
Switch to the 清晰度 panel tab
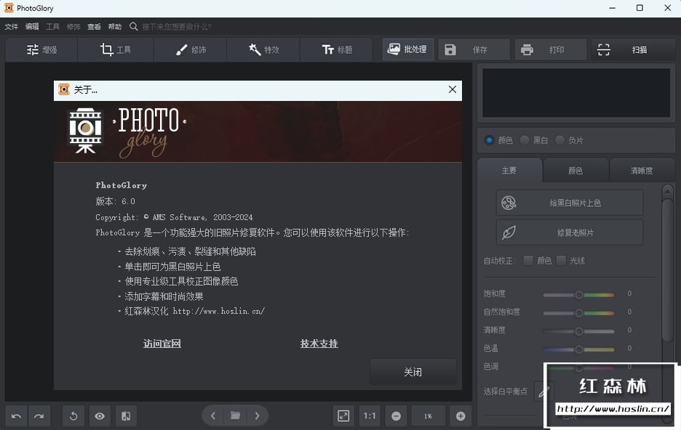pyautogui.click(x=642, y=171)
